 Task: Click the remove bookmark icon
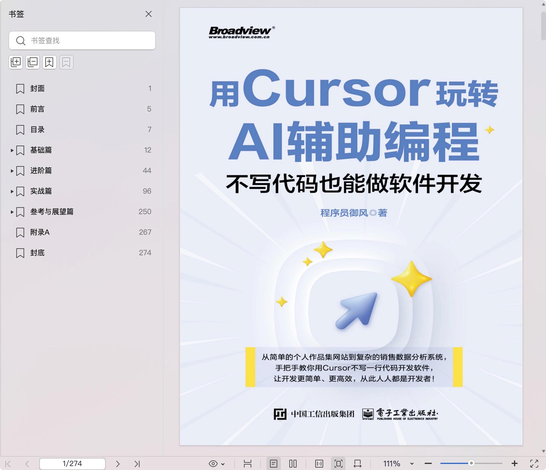(x=66, y=62)
